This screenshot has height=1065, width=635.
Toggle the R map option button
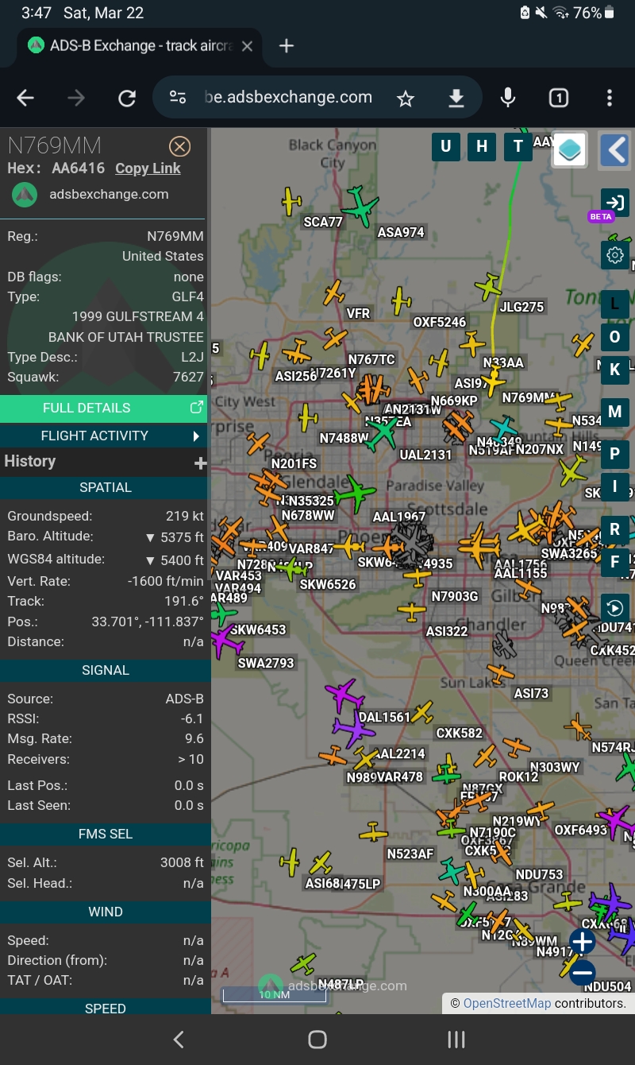click(614, 530)
